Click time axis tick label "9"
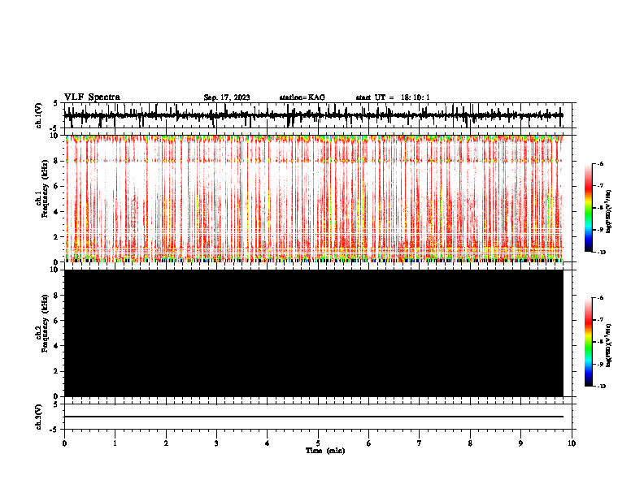The height and width of the screenshot is (497, 644). pos(520,443)
